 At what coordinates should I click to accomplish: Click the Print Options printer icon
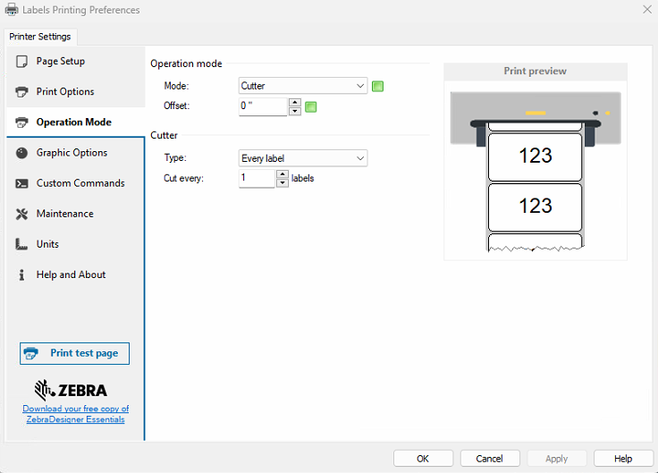click(21, 91)
